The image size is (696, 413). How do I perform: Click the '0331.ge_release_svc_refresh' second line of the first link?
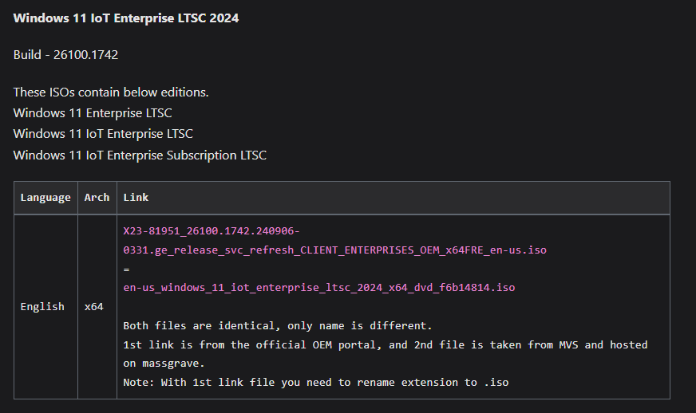pyautogui.click(x=334, y=250)
